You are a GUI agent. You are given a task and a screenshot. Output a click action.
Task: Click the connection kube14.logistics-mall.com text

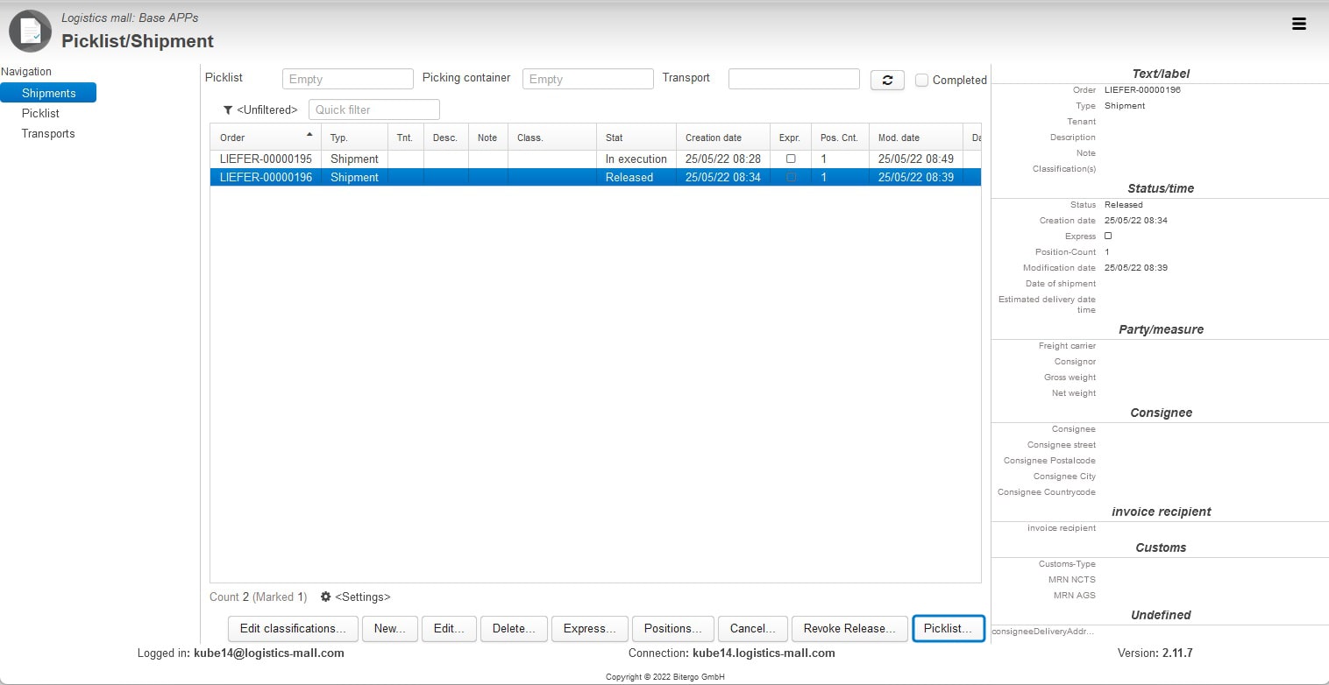(764, 653)
